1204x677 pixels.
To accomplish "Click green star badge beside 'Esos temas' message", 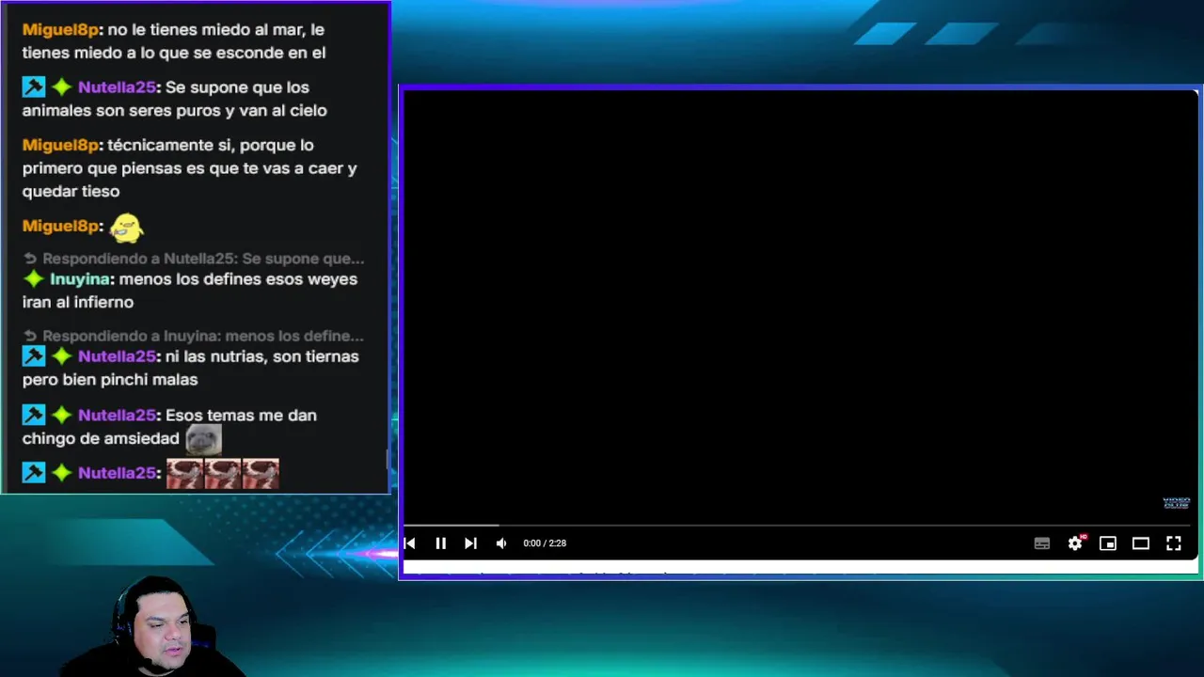I will click(x=62, y=415).
